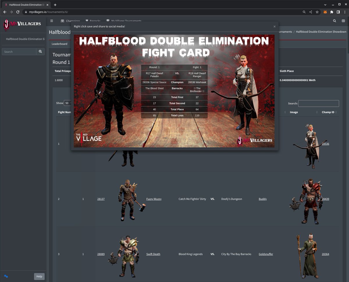Open the Chrome extensions puzzle menu
The height and width of the screenshot is (282, 349).
coord(332,12)
